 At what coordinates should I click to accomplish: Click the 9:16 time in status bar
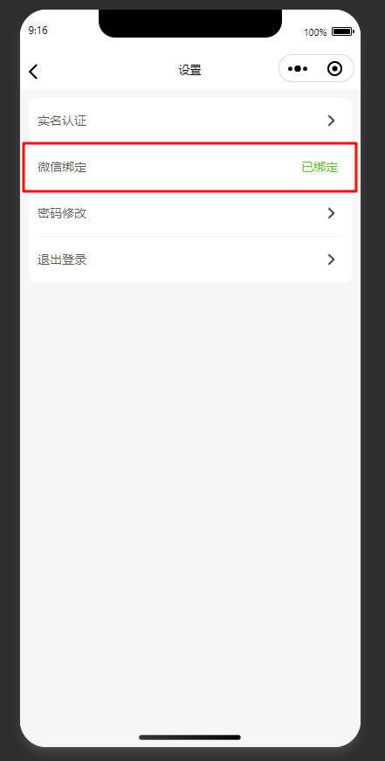click(38, 31)
